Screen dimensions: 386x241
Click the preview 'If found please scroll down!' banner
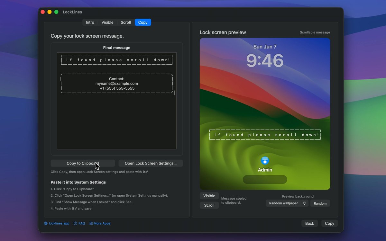(x=265, y=135)
